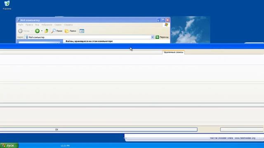Open the Справка menu in My Computer

[68, 25]
